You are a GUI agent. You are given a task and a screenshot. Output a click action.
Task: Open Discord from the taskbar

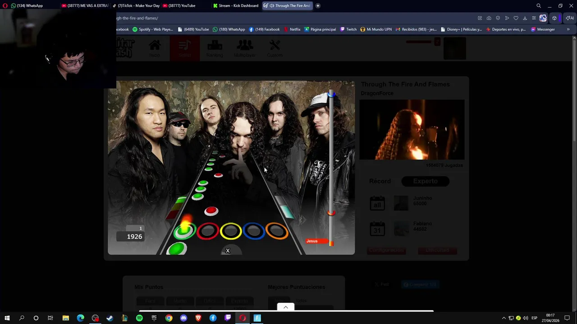tap(183, 318)
